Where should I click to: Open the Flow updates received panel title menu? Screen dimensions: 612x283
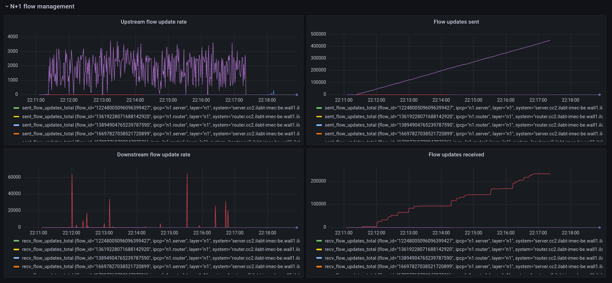point(456,155)
